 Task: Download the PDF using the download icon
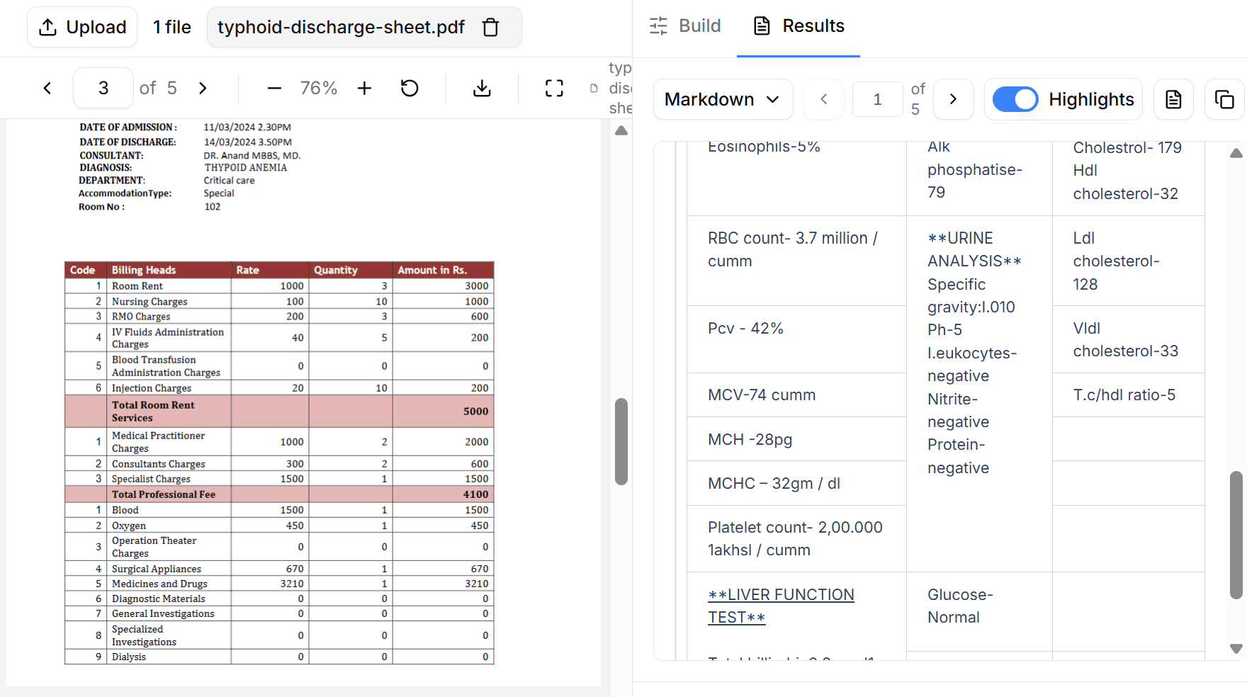point(482,88)
